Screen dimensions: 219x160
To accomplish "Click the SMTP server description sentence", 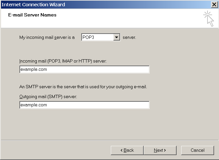I will coord(83,87).
